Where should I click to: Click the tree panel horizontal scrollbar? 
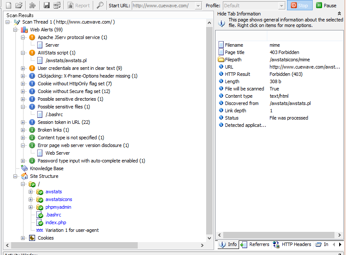pyautogui.click(x=74, y=245)
